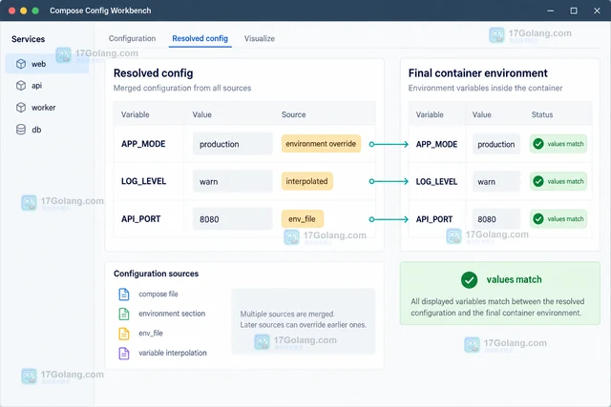611x407 pixels.
Task: Click the Value header in Final container environment
Action: point(482,114)
